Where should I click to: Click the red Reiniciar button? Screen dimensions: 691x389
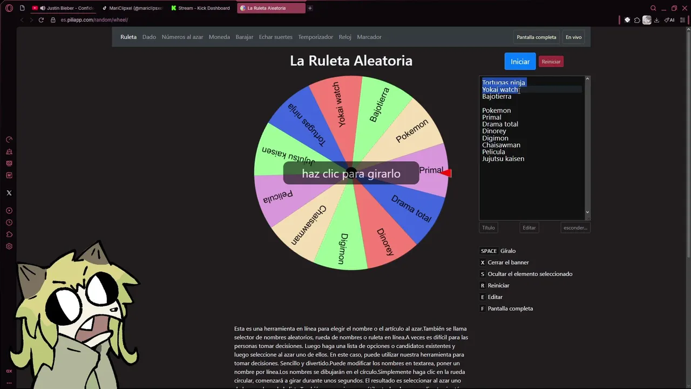pyautogui.click(x=551, y=62)
